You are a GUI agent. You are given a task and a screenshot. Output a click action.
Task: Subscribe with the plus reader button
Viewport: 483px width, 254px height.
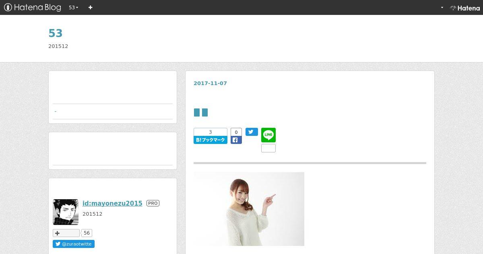pyautogui.click(x=66, y=233)
